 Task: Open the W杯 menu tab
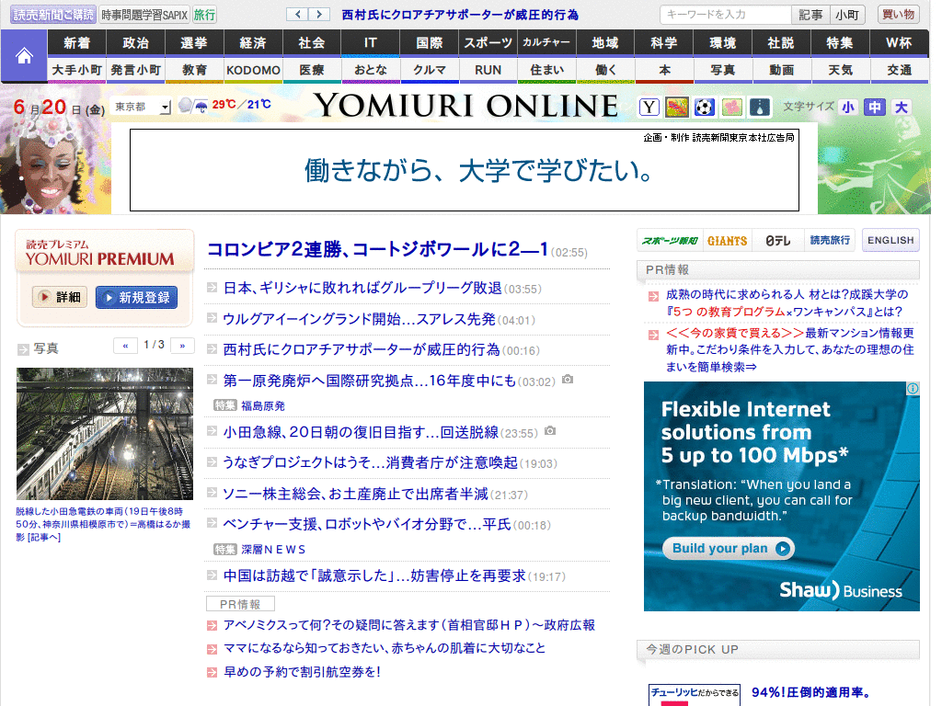pos(900,43)
